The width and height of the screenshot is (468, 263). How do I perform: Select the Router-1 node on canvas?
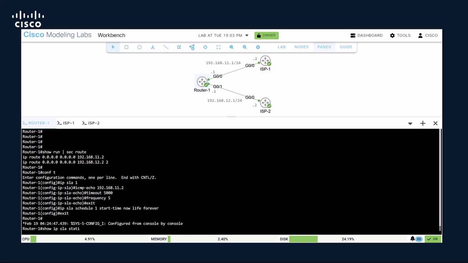coord(202,82)
